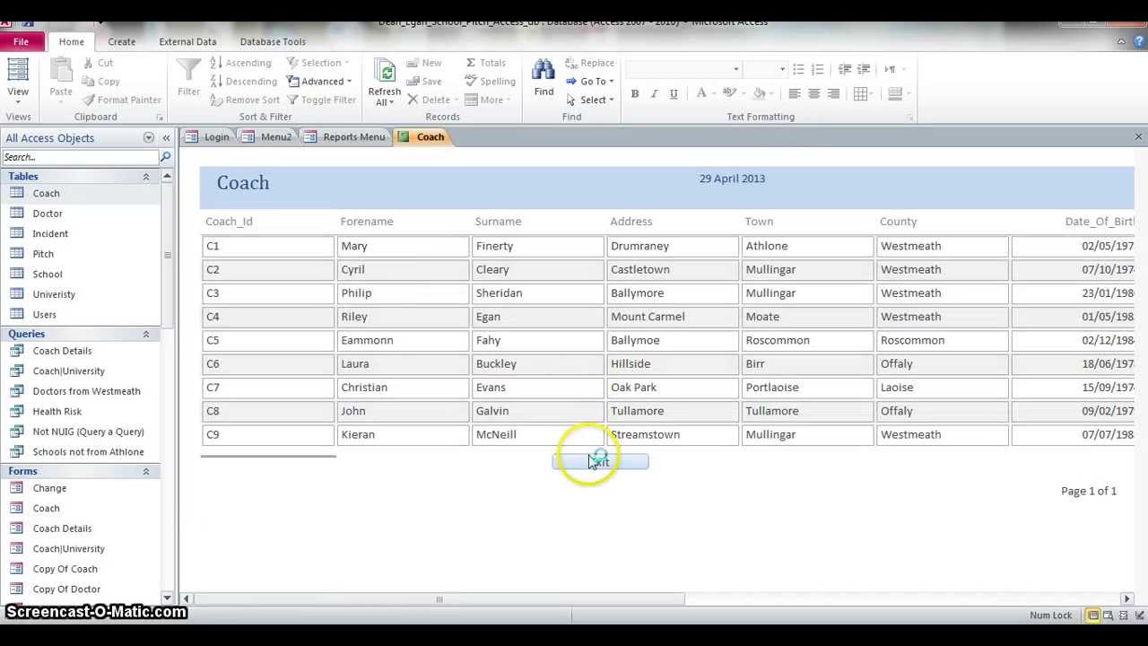Switch to the Create ribbon tab
Viewport: 1148px width, 646px height.
(x=122, y=41)
